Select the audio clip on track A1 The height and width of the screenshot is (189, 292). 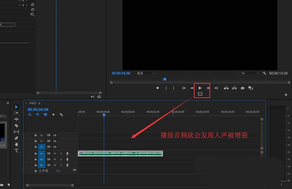(120, 154)
